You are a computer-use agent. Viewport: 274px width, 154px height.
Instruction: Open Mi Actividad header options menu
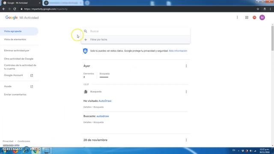[x=237, y=17]
